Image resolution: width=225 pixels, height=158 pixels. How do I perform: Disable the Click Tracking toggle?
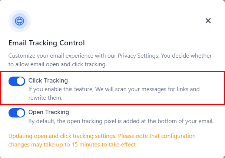click(17, 81)
